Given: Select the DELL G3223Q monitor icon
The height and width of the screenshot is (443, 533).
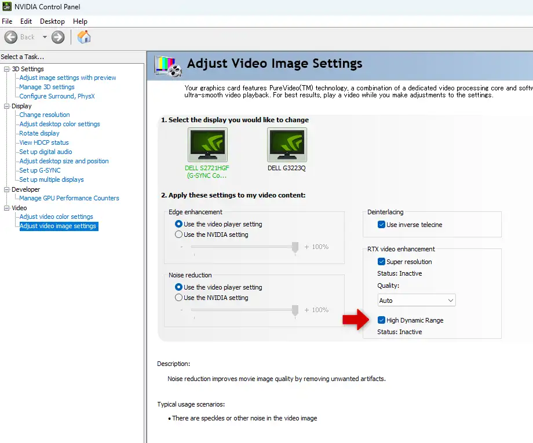Looking at the screenshot, I should pos(287,144).
